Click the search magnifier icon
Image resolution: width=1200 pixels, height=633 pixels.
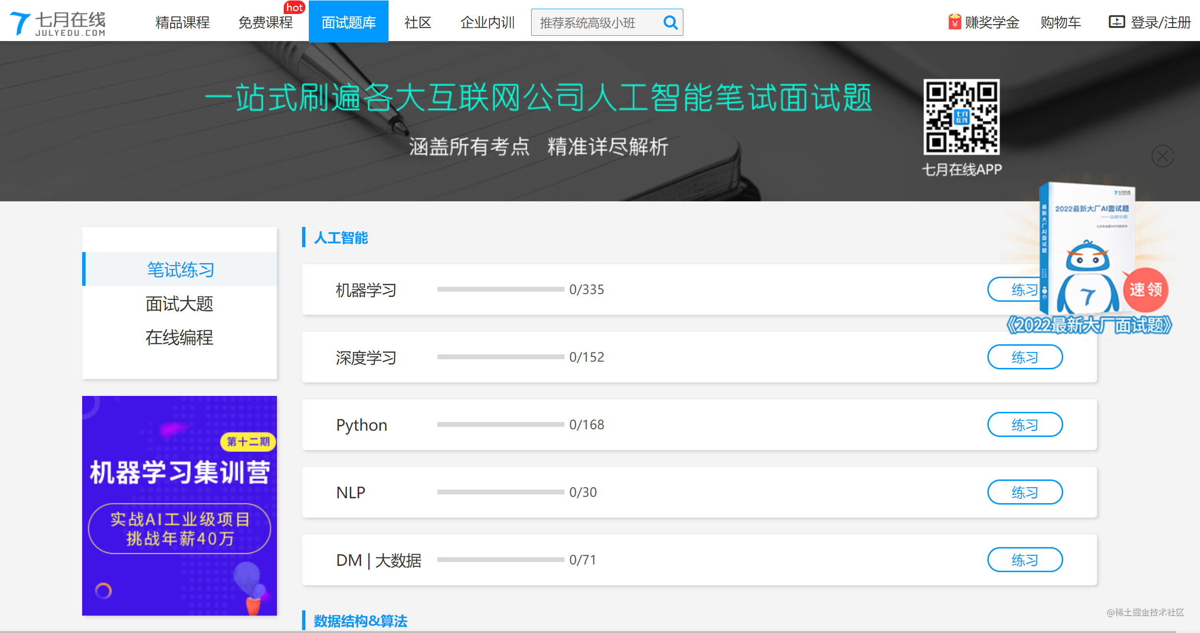(x=670, y=22)
